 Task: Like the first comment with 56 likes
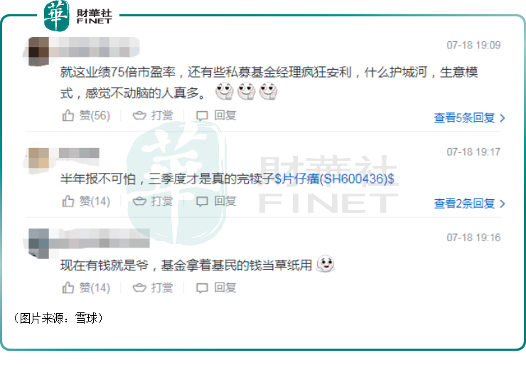click(x=86, y=115)
